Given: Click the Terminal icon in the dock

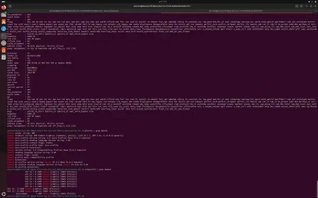Looking at the screenshot, I should pos(3,36).
